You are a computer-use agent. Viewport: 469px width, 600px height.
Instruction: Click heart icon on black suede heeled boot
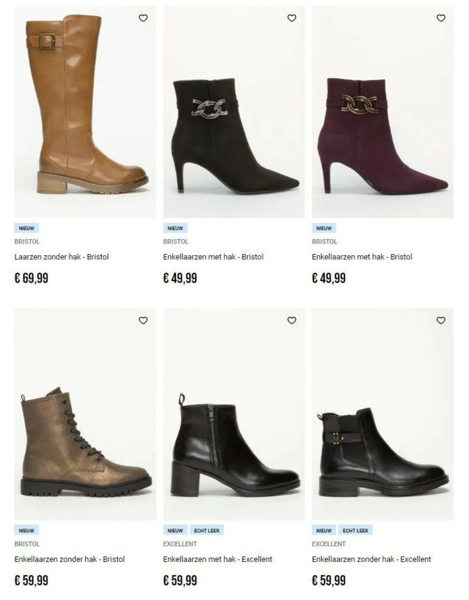click(292, 18)
